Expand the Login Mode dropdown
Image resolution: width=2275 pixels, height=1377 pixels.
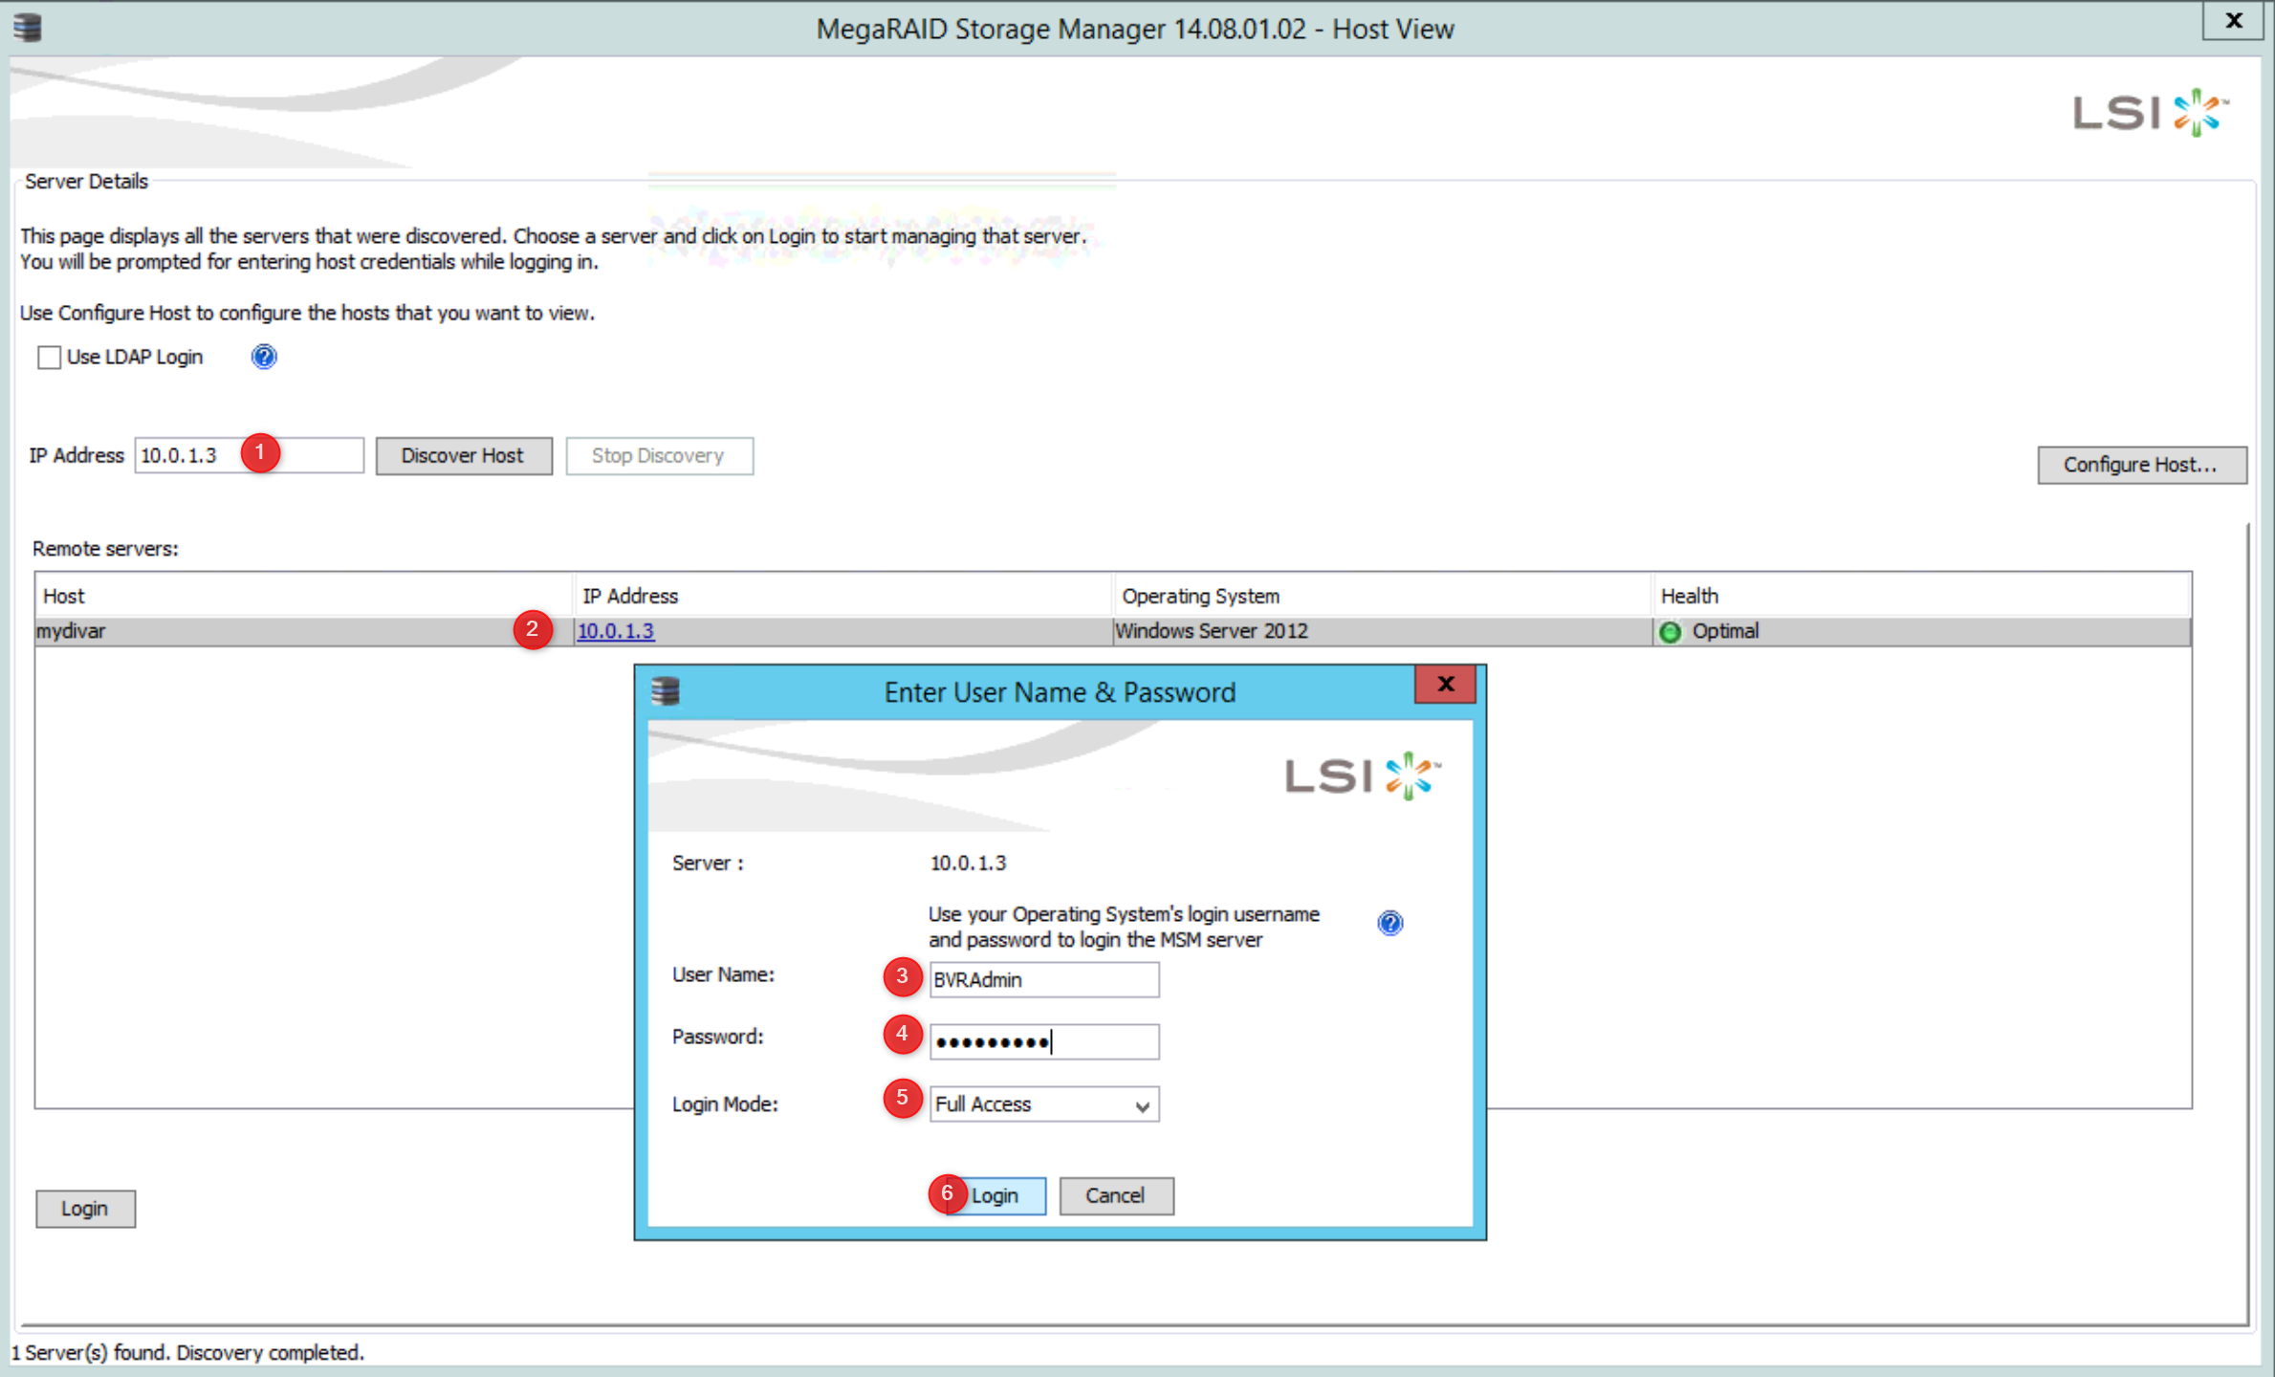[1142, 1105]
